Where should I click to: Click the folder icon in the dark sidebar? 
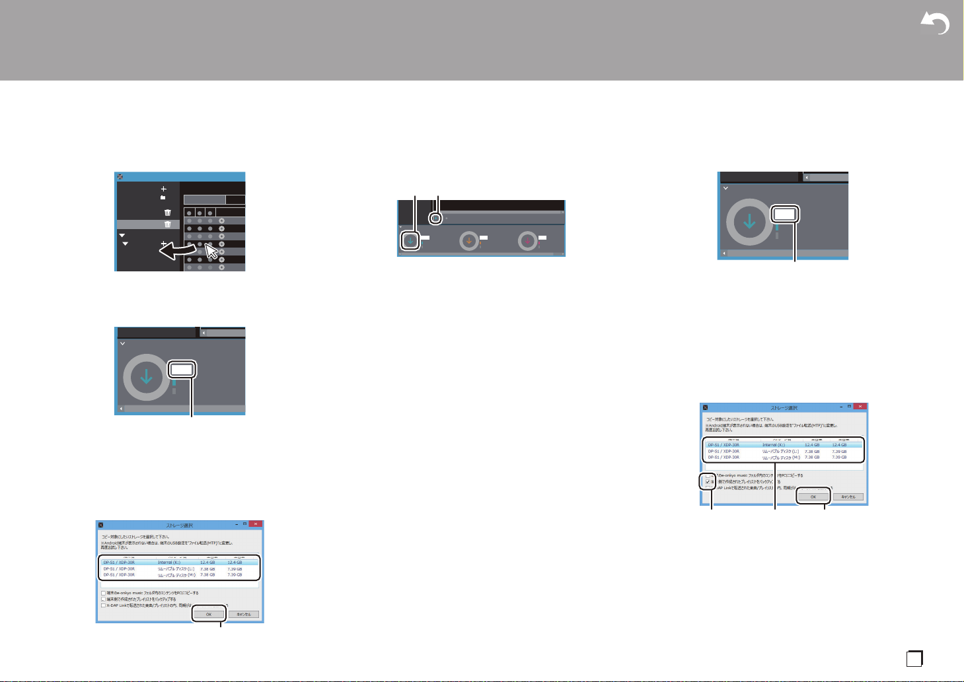pos(163,197)
